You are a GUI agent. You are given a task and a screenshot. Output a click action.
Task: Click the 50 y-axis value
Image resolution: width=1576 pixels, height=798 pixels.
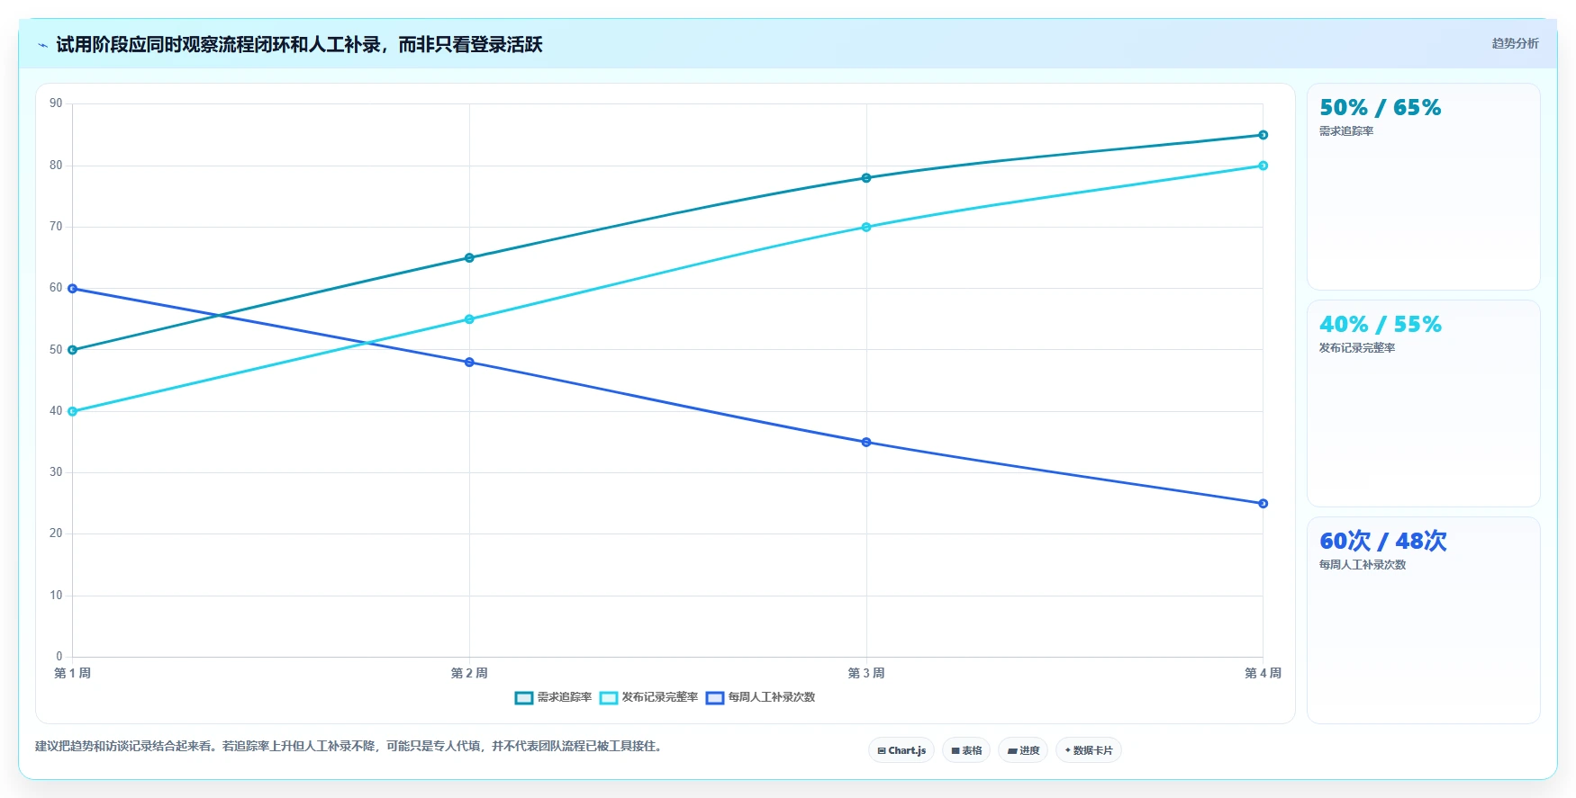point(56,350)
